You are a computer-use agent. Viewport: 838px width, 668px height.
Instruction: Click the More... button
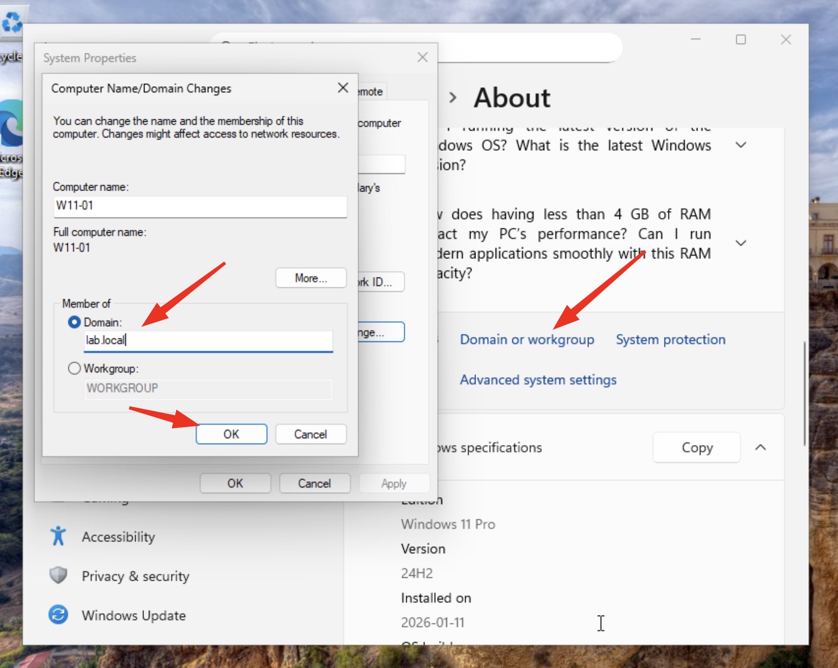(311, 278)
